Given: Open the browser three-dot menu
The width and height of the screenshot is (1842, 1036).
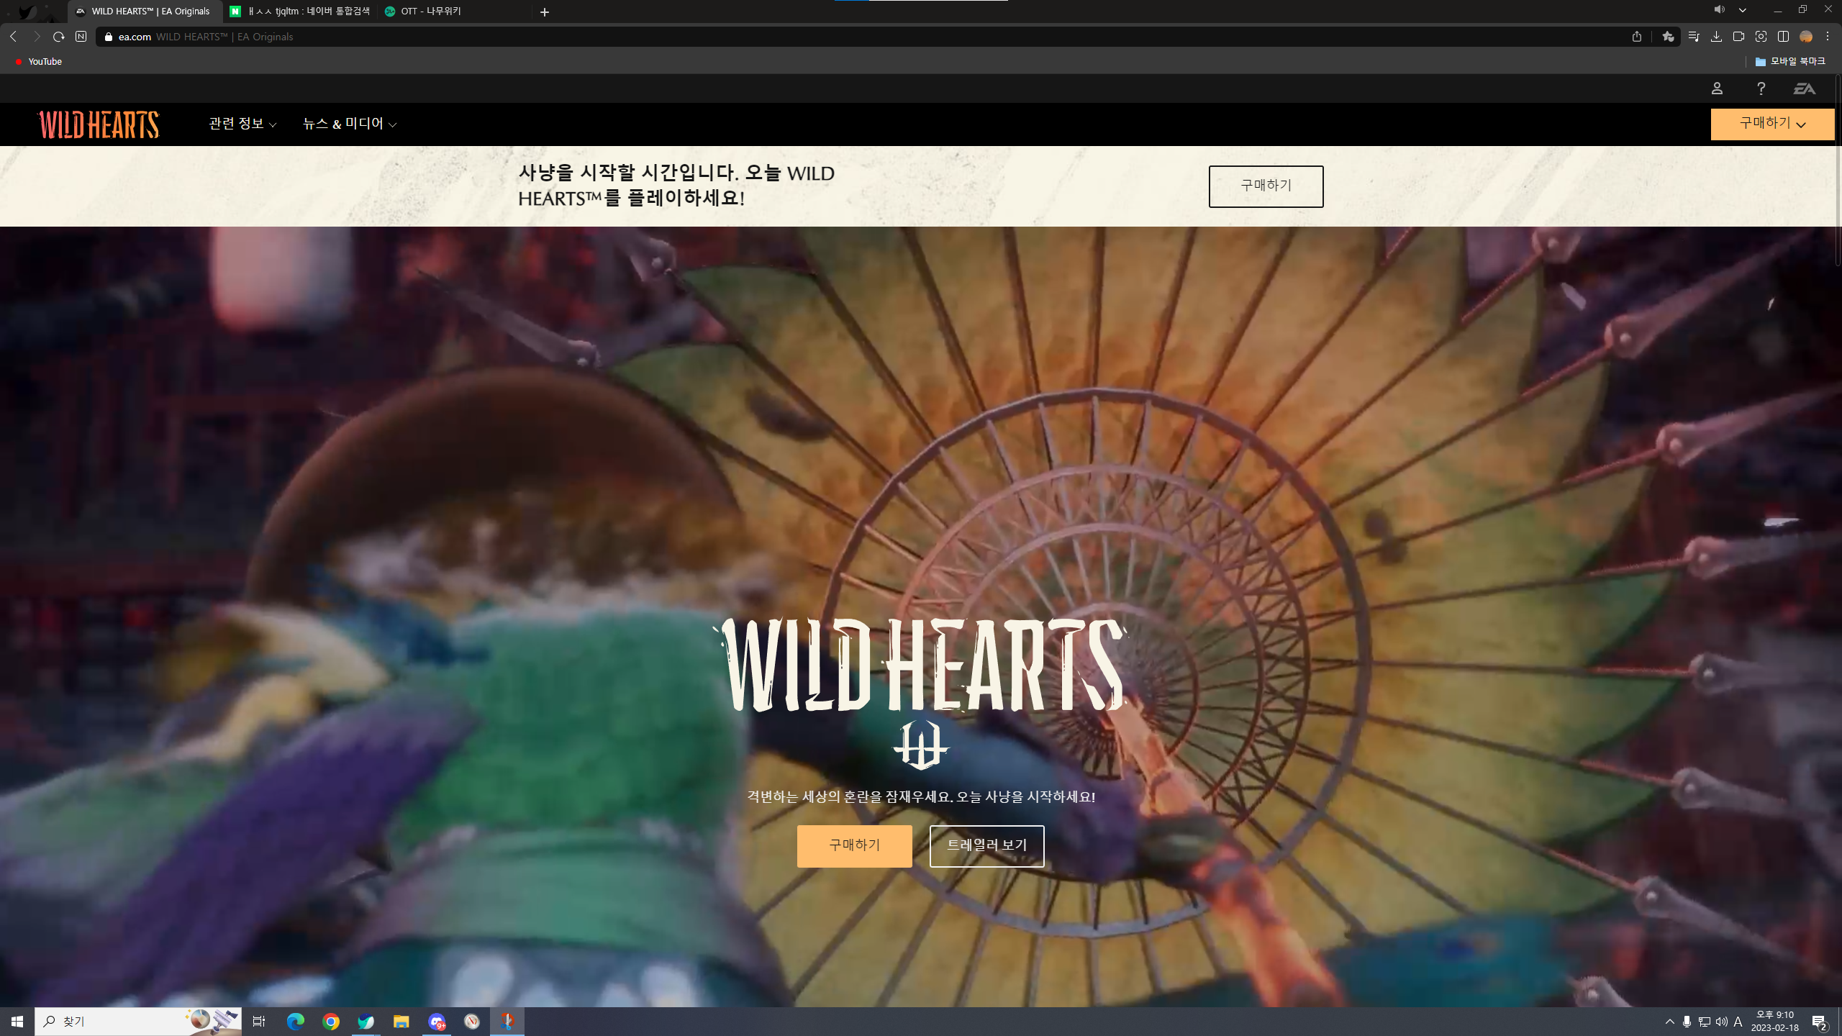Looking at the screenshot, I should click(x=1828, y=37).
